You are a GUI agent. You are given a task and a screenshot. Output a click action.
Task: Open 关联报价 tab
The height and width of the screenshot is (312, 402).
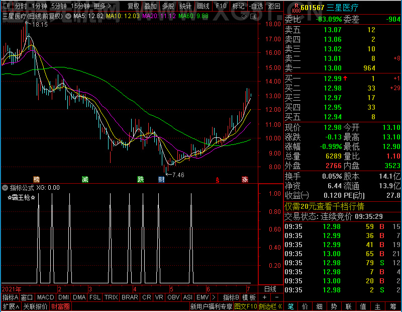tap(35, 306)
